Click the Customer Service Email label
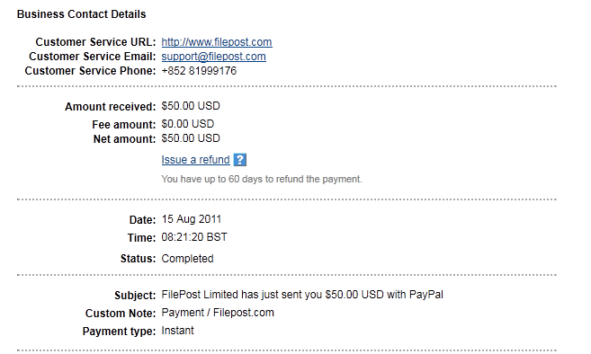The width and height of the screenshot is (591, 354). click(x=93, y=57)
